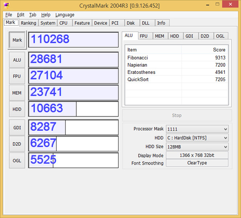Switch to the CPU tab
Viewport: 241px width, 218px height.
tap(65, 23)
